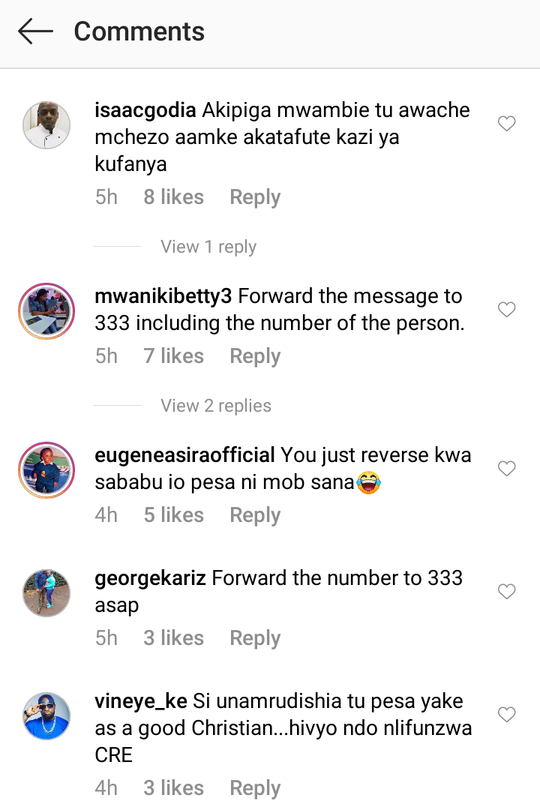Screen dimensions: 540x801
Task: Like mwanikibetty3's comment with the heart
Action: coord(506,309)
